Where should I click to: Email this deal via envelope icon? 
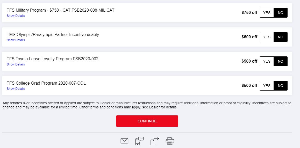124,141
